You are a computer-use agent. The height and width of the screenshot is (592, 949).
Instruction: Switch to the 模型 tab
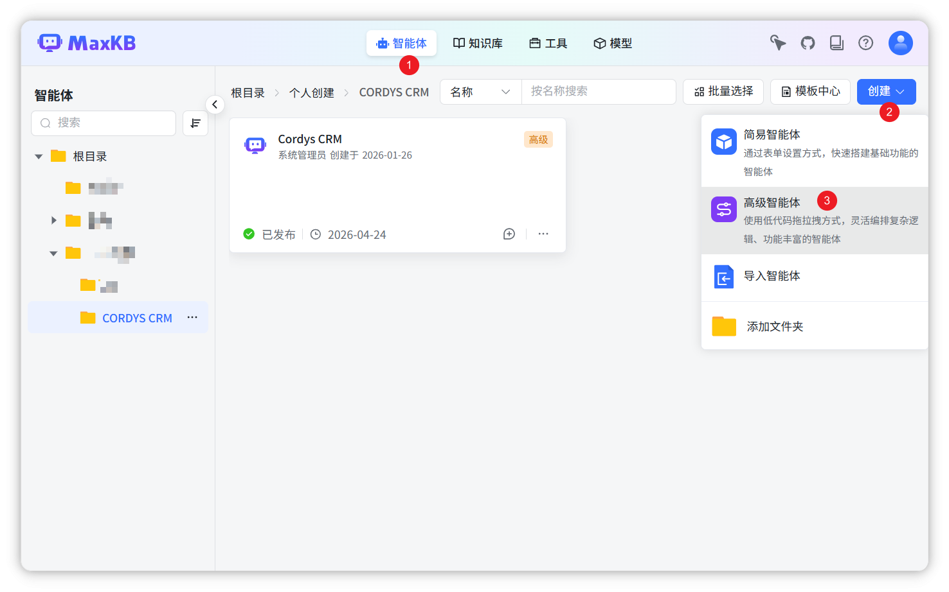pyautogui.click(x=613, y=43)
